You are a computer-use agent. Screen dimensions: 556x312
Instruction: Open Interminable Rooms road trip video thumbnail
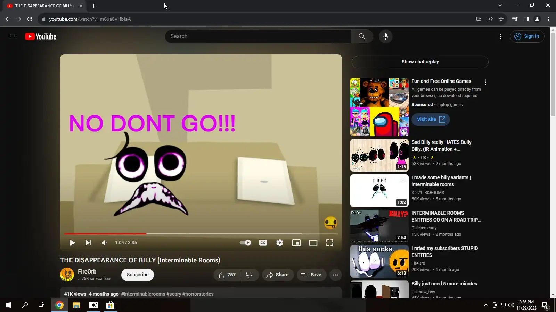(x=379, y=226)
